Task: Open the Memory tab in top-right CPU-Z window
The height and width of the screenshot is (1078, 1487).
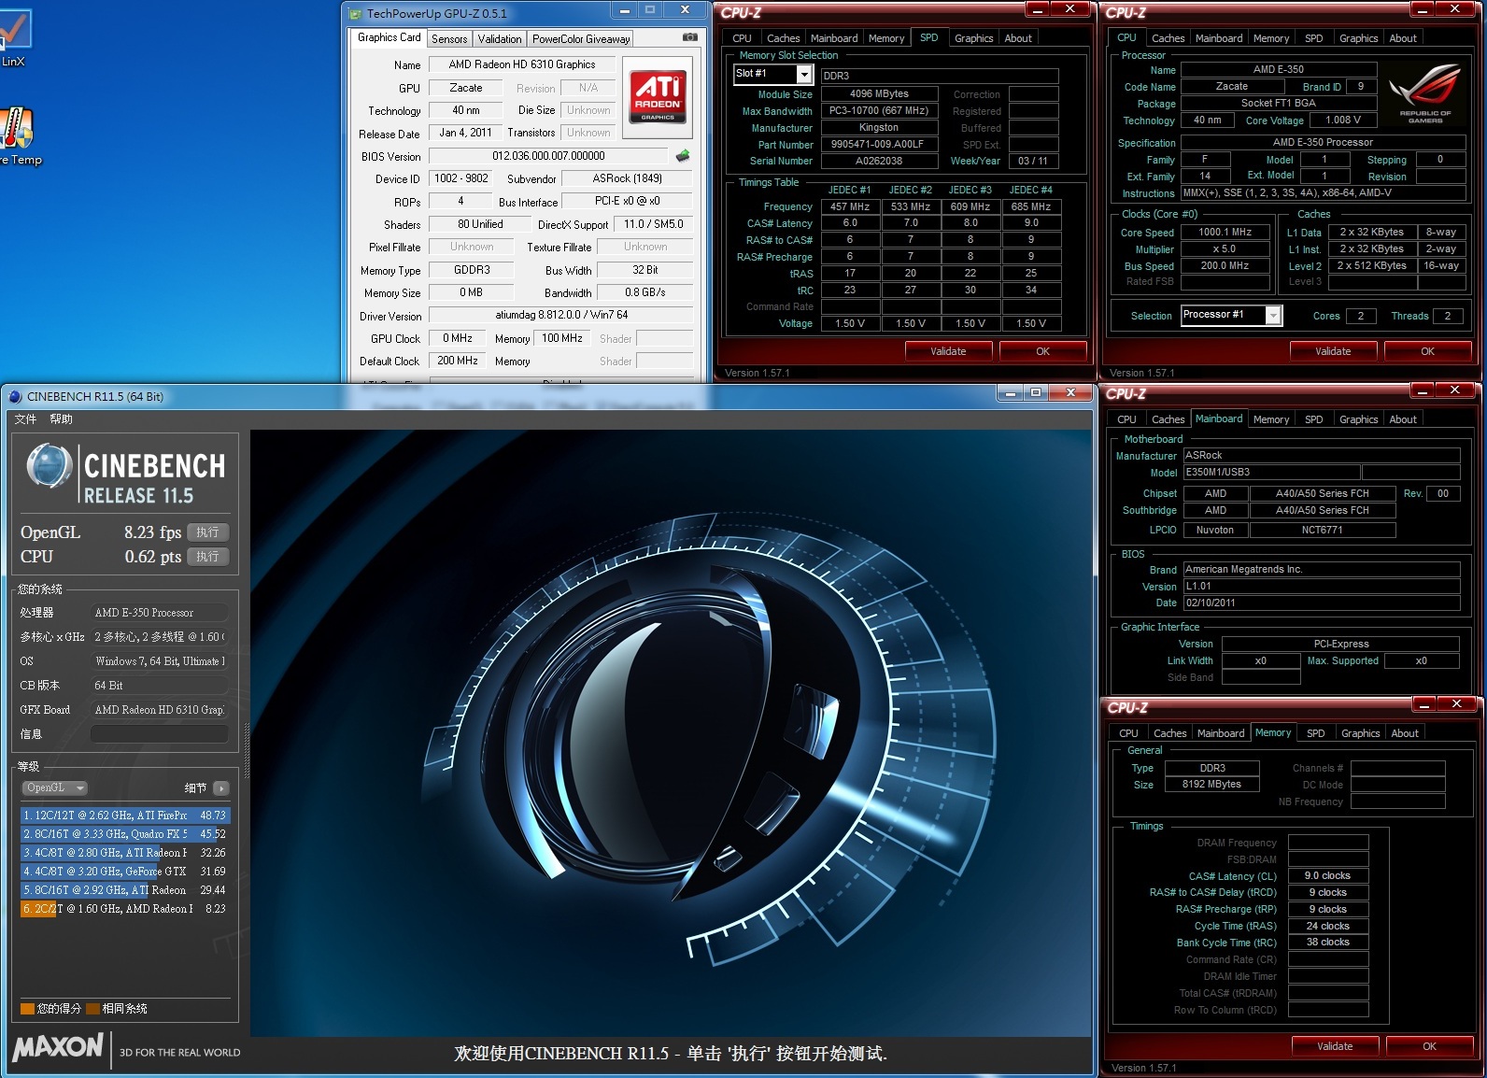Action: [x=1271, y=38]
